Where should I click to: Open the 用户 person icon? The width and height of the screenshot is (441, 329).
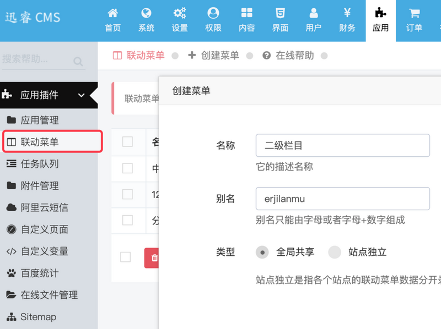point(314,13)
